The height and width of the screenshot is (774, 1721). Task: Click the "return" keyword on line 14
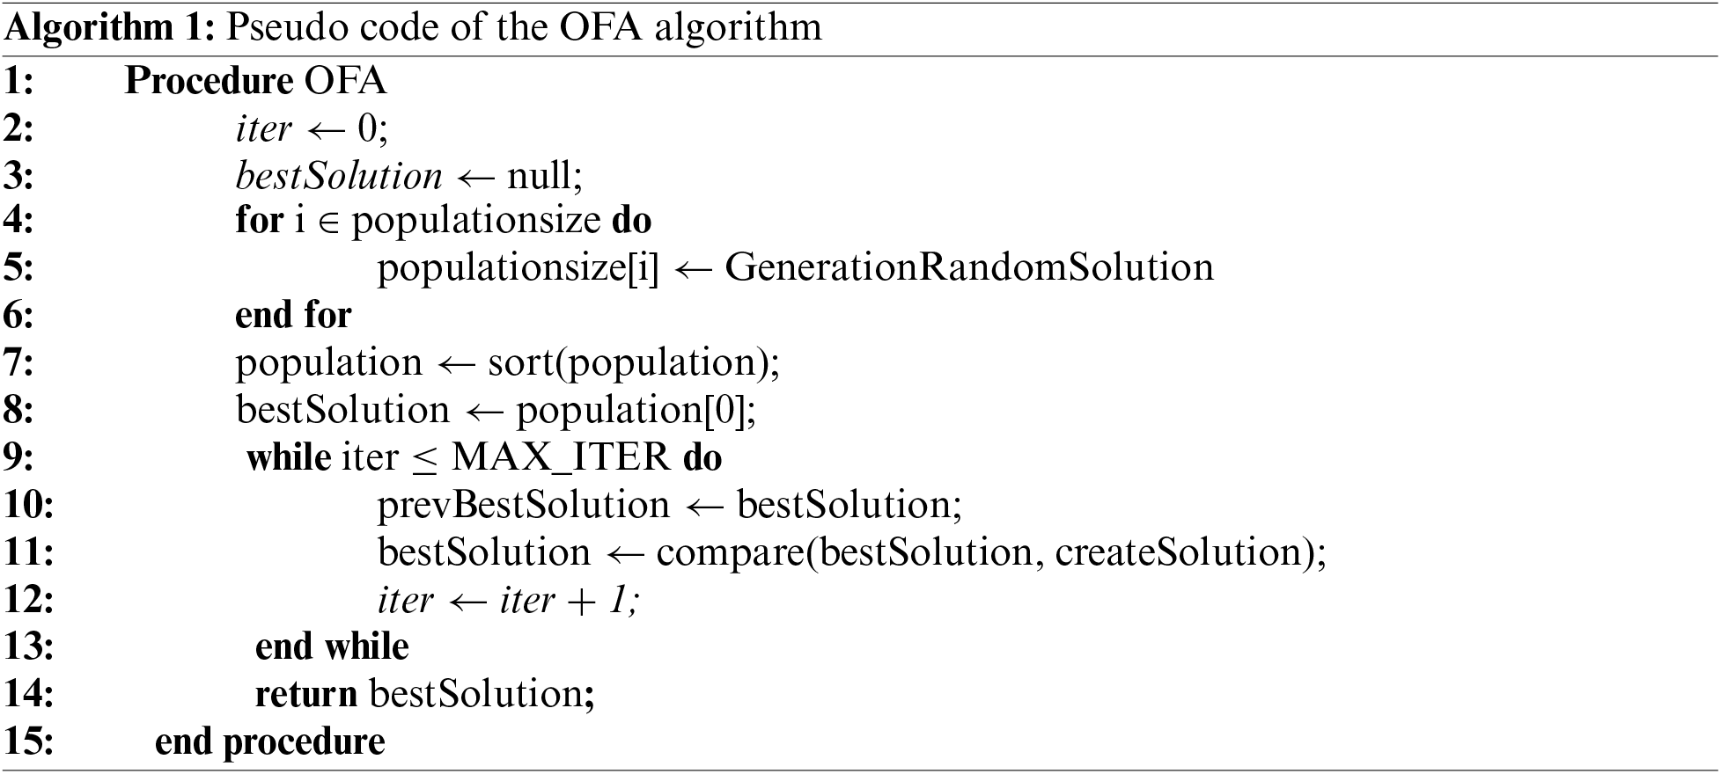pos(305,695)
